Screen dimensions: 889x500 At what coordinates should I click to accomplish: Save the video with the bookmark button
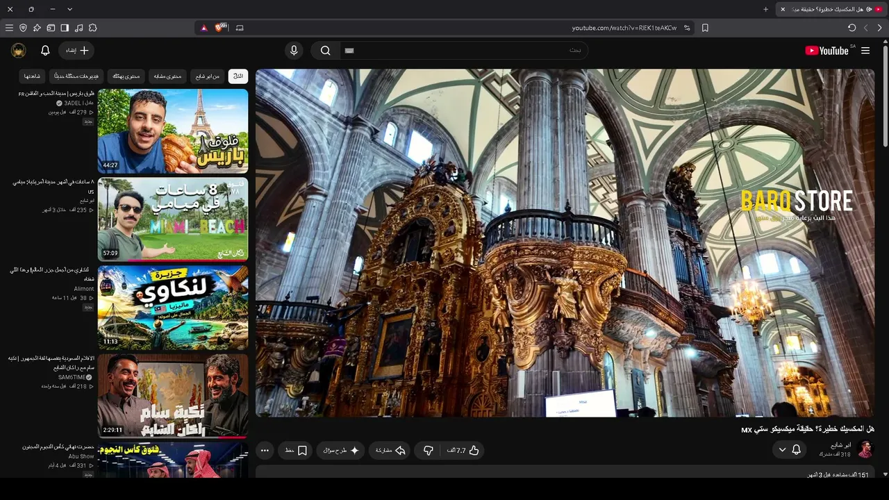tap(296, 451)
